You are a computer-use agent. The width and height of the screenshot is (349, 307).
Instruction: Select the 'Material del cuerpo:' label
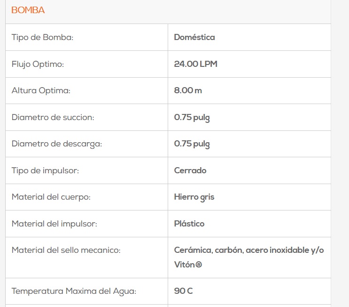51,197
